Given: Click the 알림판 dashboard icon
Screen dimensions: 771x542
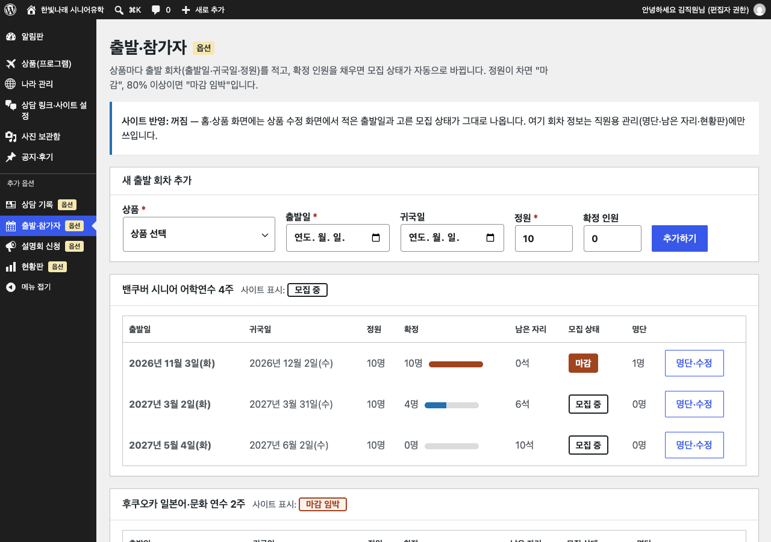Looking at the screenshot, I should click(11, 37).
